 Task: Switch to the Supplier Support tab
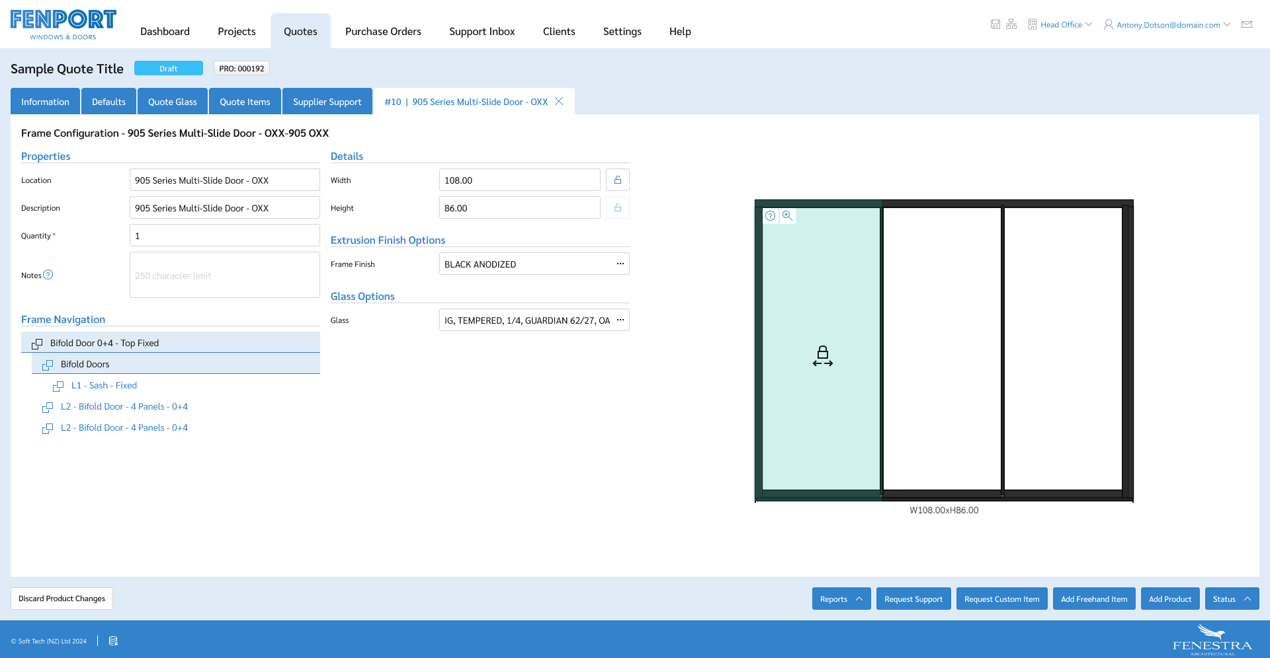[327, 102]
